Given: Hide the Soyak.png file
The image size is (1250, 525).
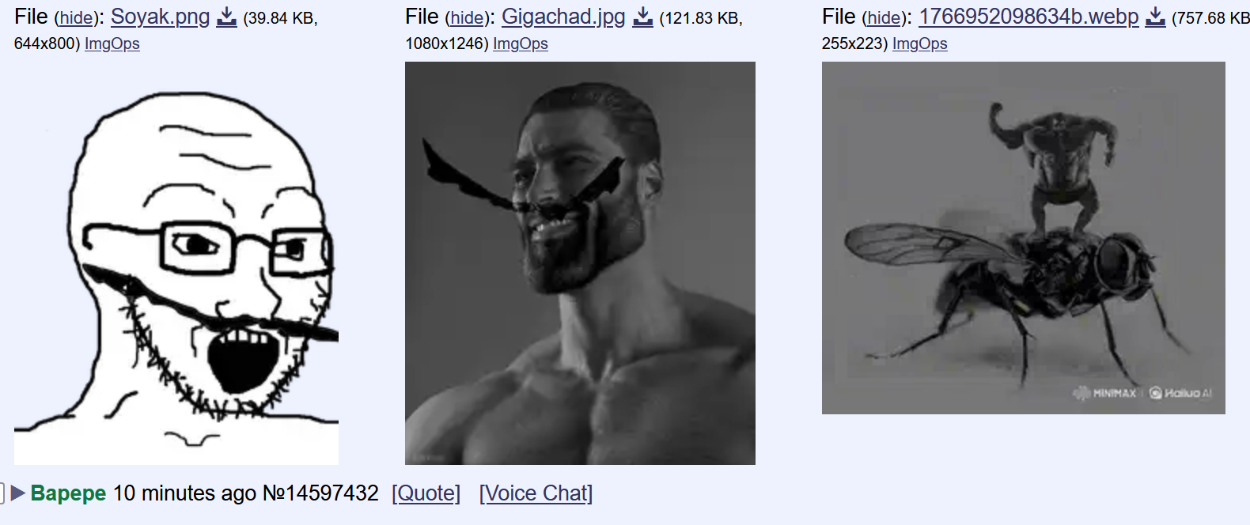Looking at the screenshot, I should click(76, 18).
